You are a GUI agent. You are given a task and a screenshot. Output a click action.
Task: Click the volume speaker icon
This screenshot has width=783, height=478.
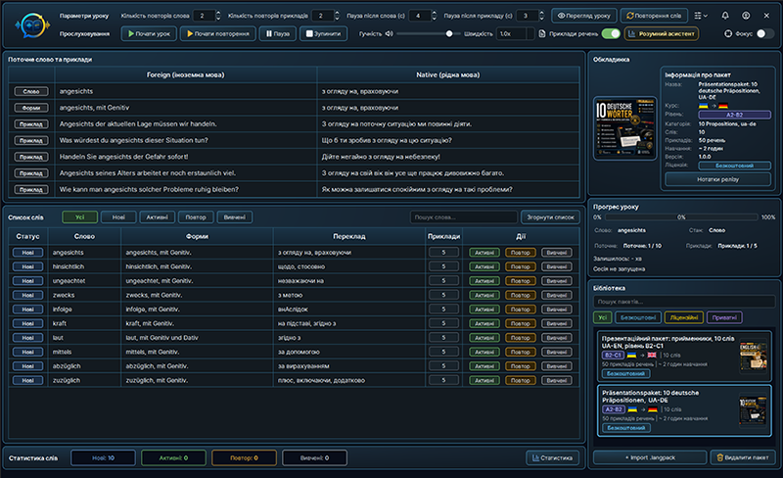389,33
